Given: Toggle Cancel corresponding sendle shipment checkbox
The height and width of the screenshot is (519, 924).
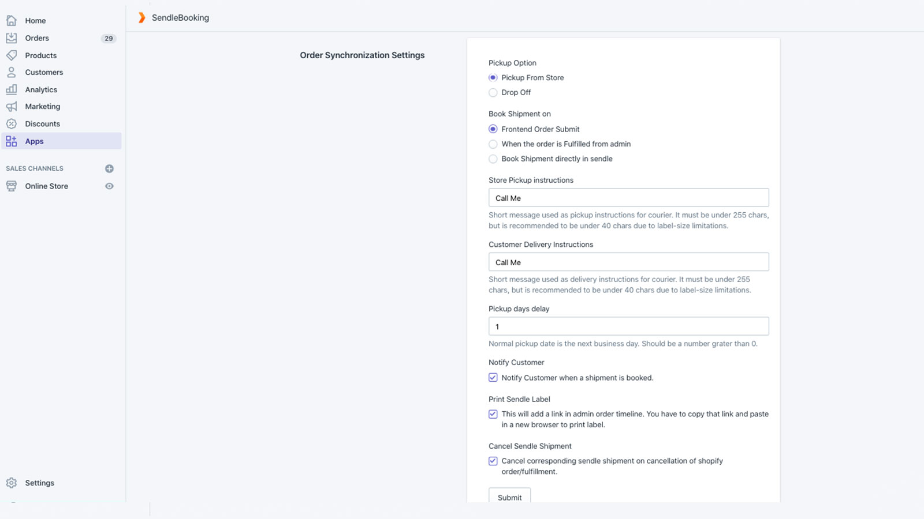Looking at the screenshot, I should click(x=493, y=461).
